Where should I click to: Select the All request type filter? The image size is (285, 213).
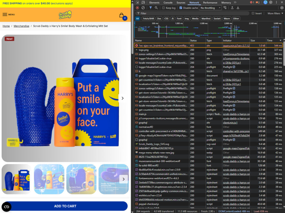(137, 19)
